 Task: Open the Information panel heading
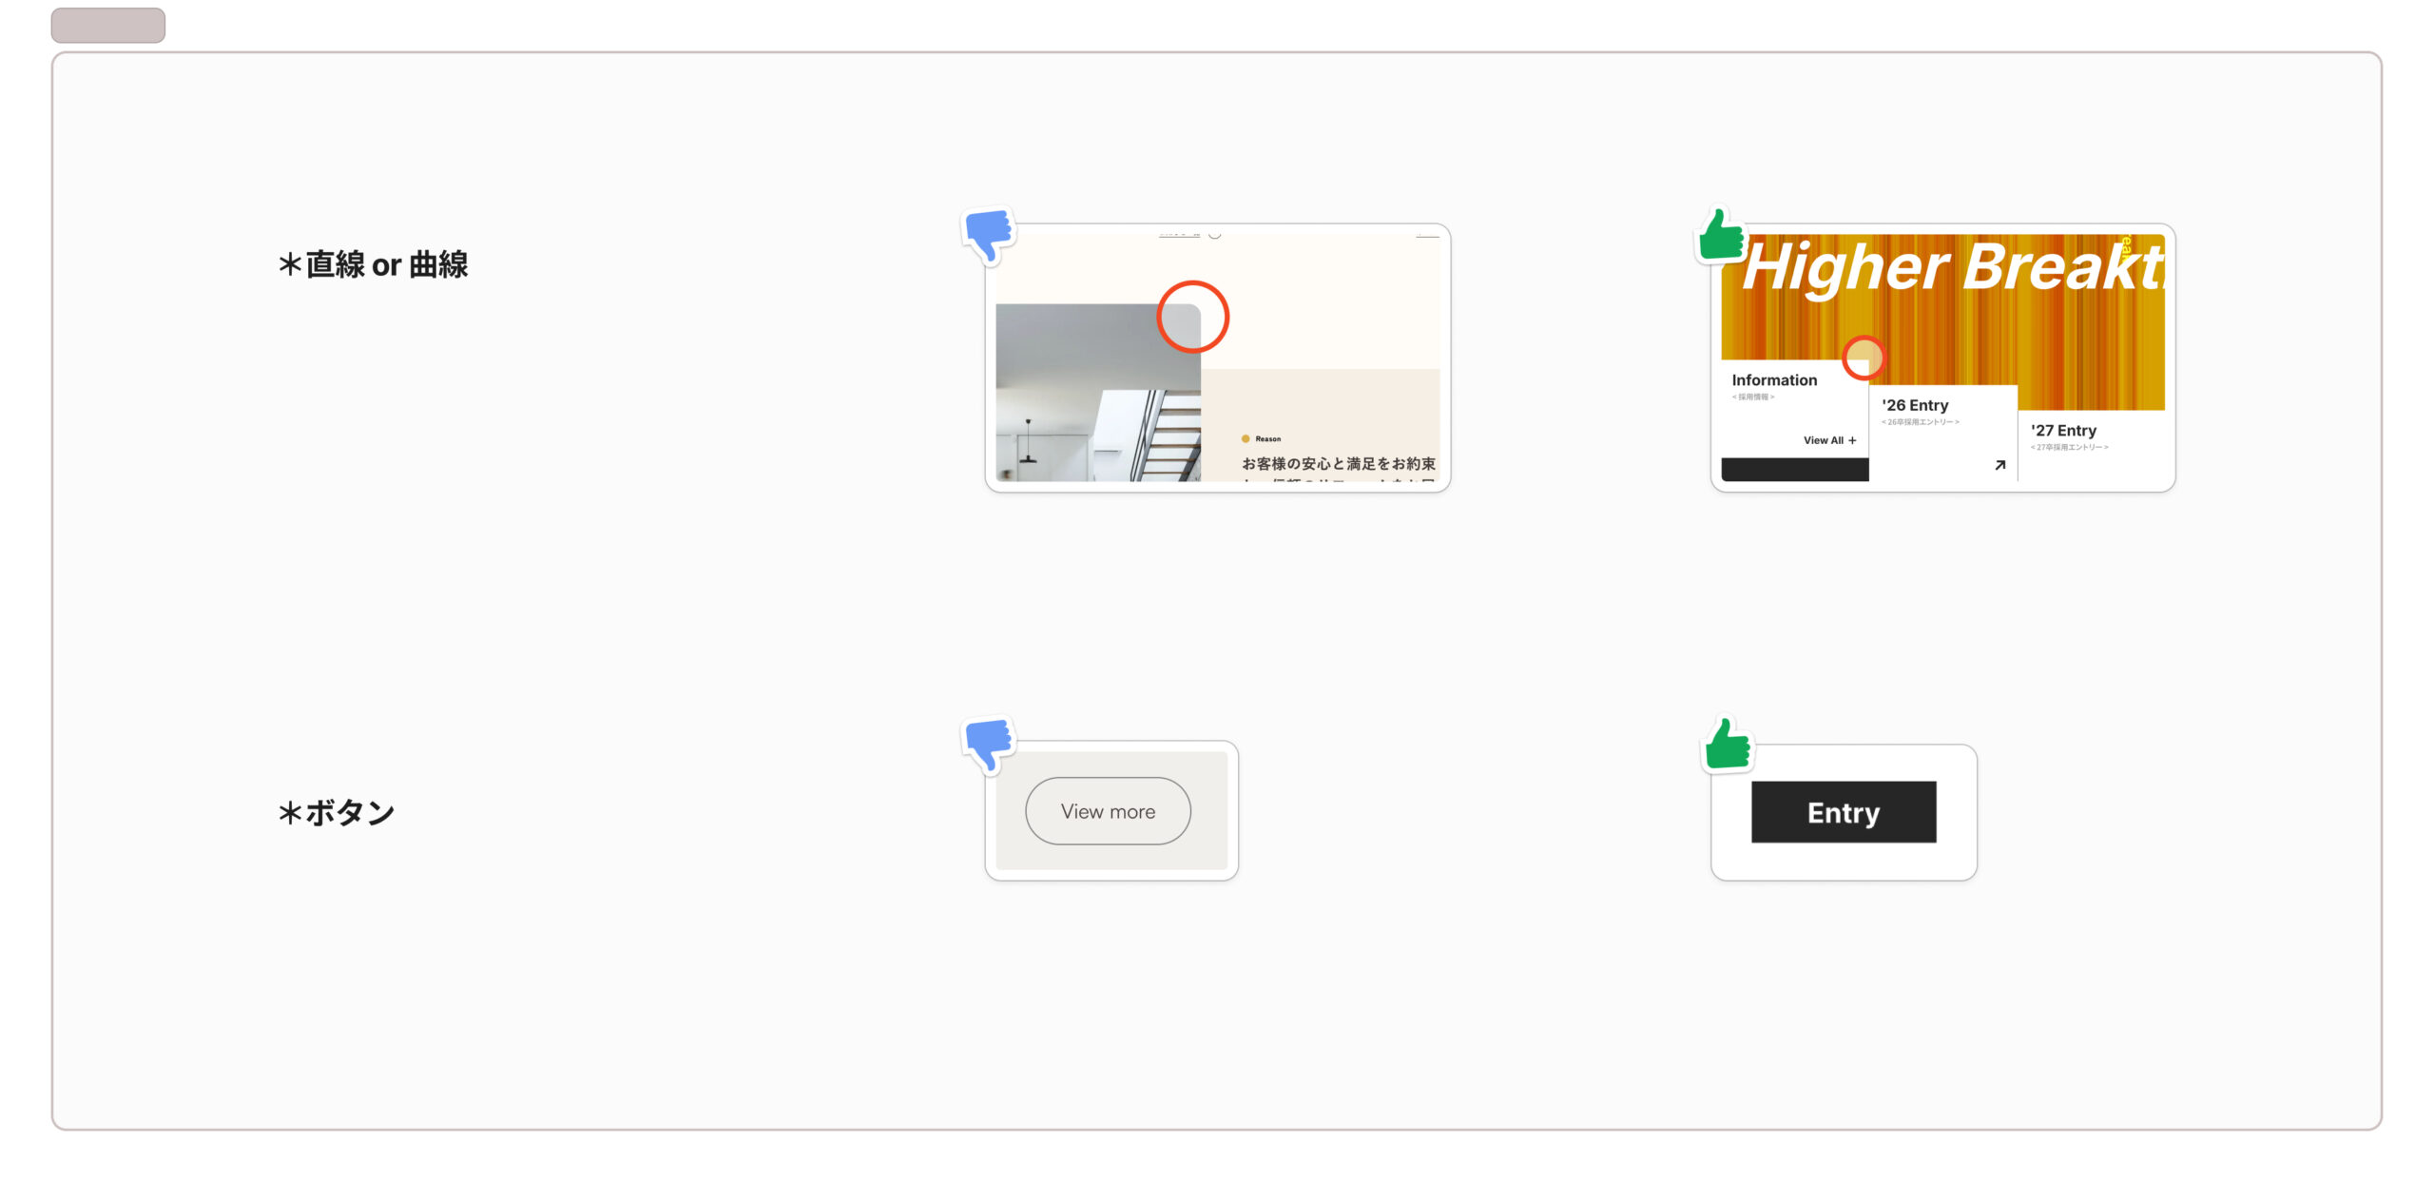click(x=1774, y=379)
